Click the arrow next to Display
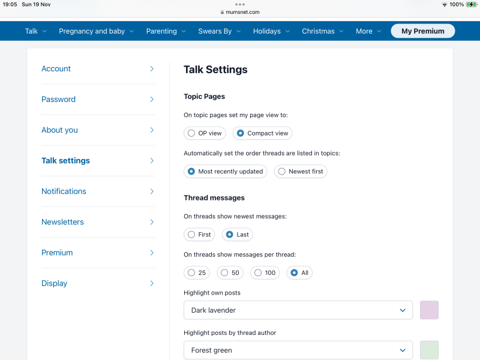 tap(152, 283)
